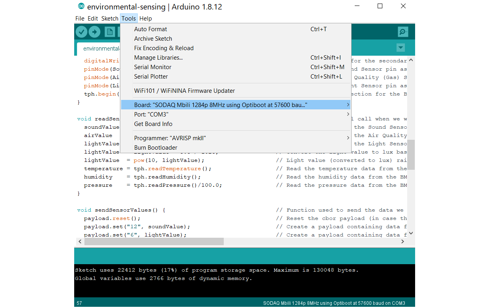This screenshot has width=496, height=308.
Task: Switch to the environmental sketch tab
Action: tap(99, 49)
